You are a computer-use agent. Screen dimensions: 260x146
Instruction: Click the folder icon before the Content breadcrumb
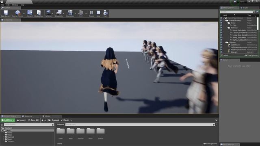50,120
